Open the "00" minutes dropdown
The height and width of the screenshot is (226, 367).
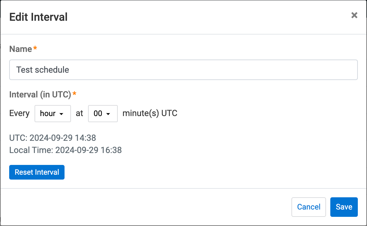coord(103,114)
